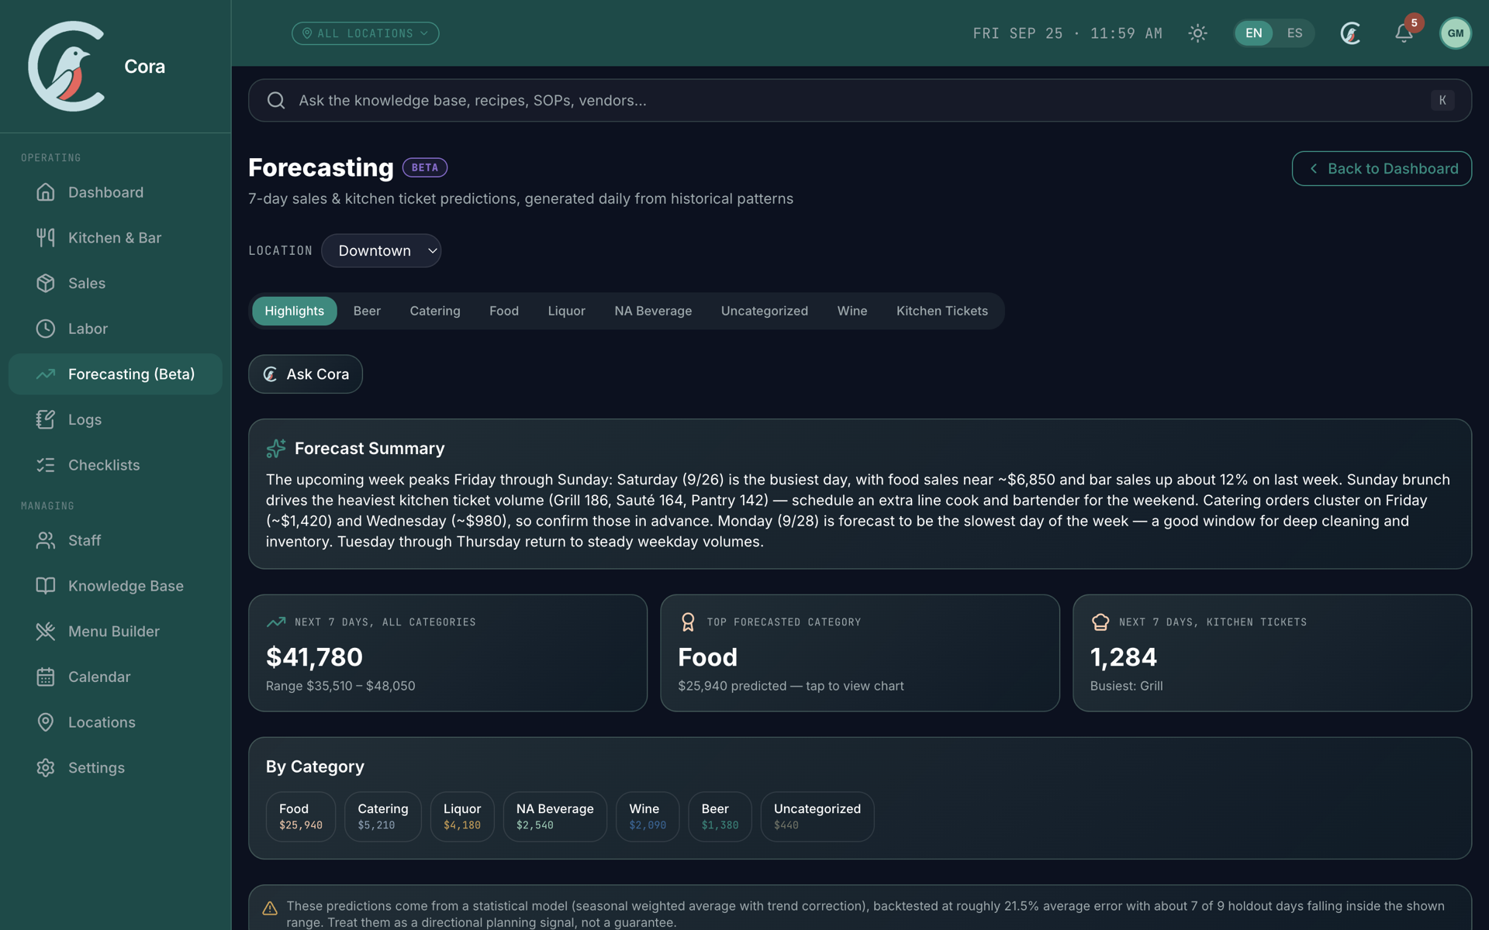Switch to the Liquor tab
The image size is (1489, 930).
566,311
